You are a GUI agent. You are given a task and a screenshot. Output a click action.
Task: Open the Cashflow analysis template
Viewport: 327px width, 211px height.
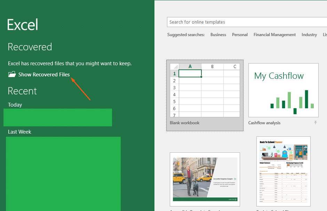click(x=283, y=90)
